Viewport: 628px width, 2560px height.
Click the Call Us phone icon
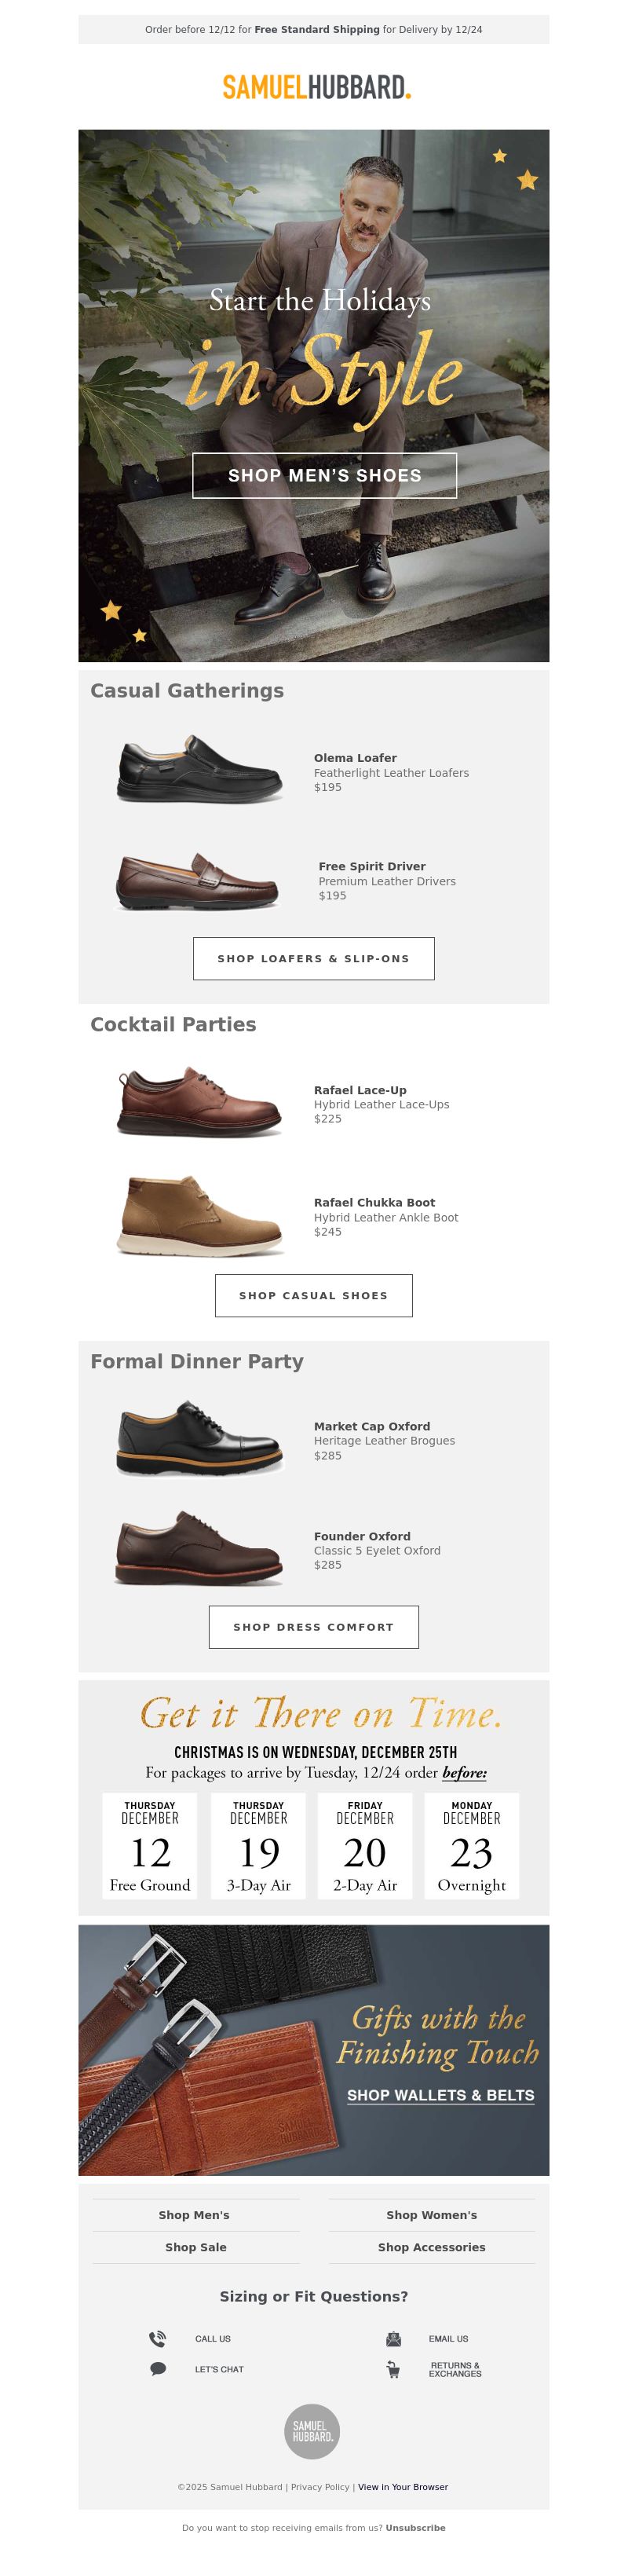157,2338
